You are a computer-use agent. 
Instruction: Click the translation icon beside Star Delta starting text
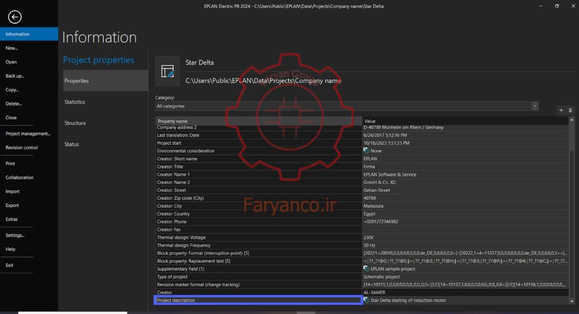(x=366, y=300)
